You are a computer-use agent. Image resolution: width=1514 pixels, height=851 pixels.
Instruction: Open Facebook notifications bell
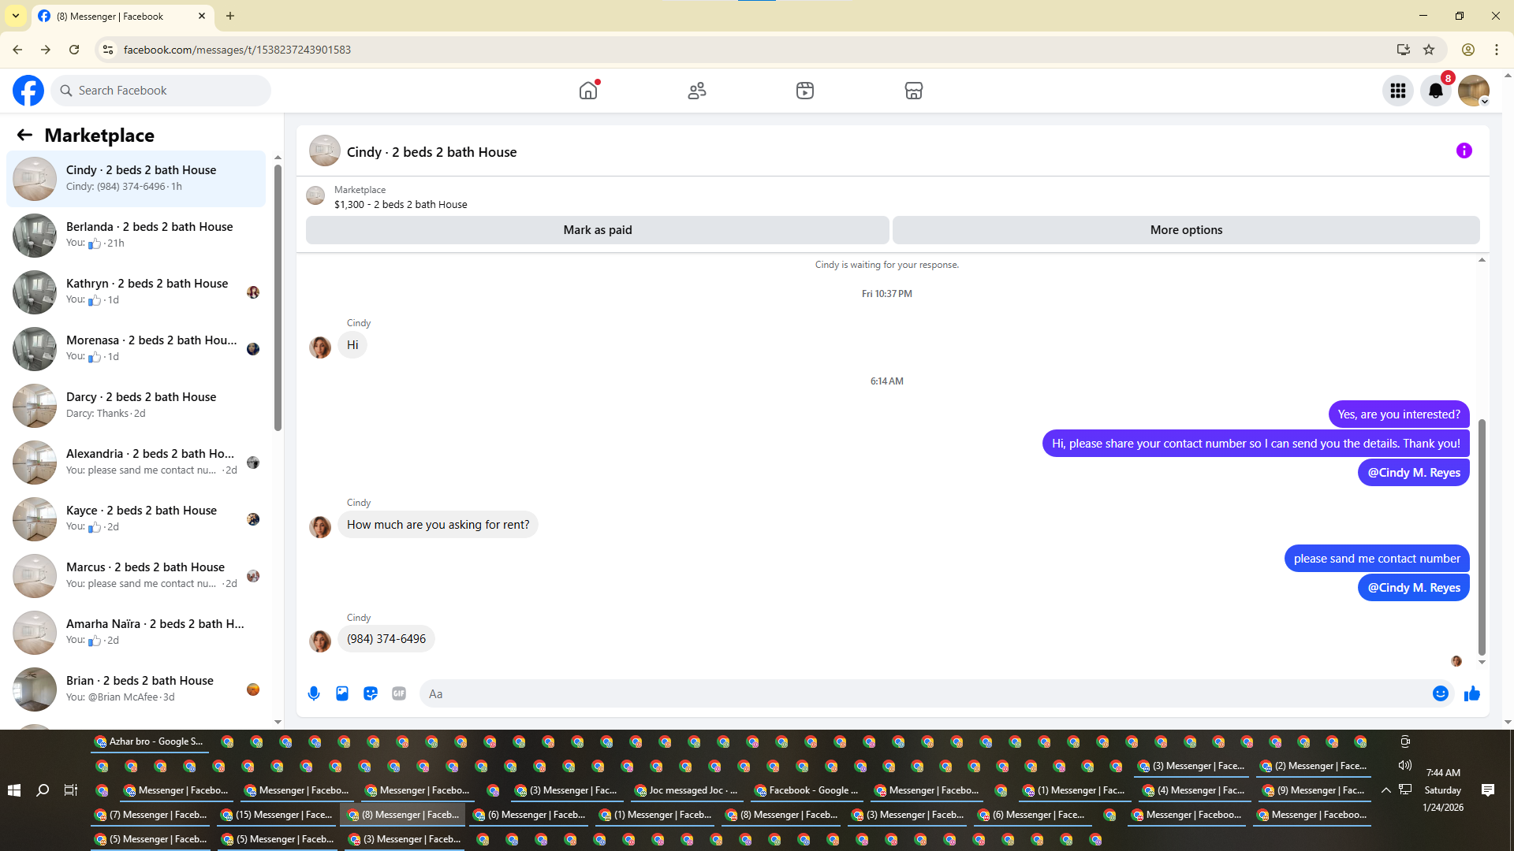tap(1435, 91)
